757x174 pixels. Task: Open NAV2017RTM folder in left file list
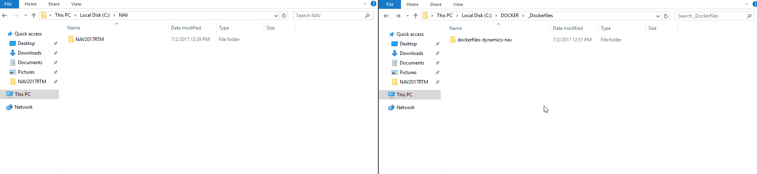90,39
